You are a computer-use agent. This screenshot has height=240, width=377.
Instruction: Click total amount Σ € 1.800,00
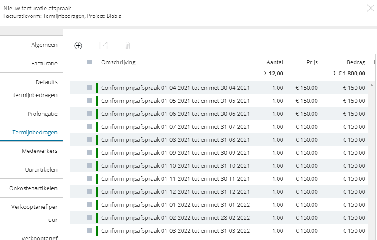tap(349, 74)
